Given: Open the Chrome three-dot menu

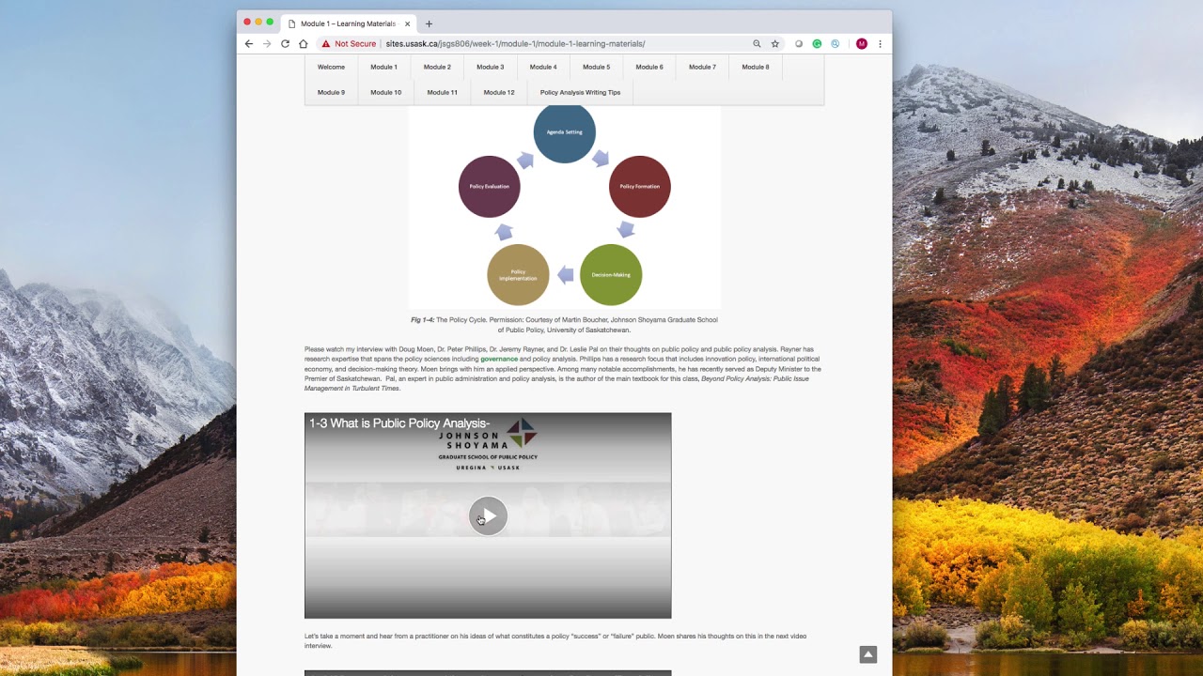Looking at the screenshot, I should (880, 43).
